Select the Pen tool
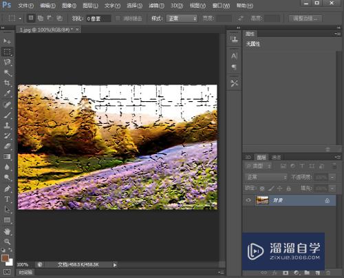This screenshot has height=278, width=344. click(7, 189)
